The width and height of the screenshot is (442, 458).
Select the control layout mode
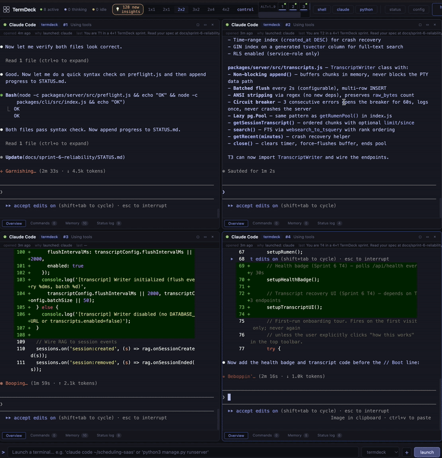pyautogui.click(x=245, y=9)
